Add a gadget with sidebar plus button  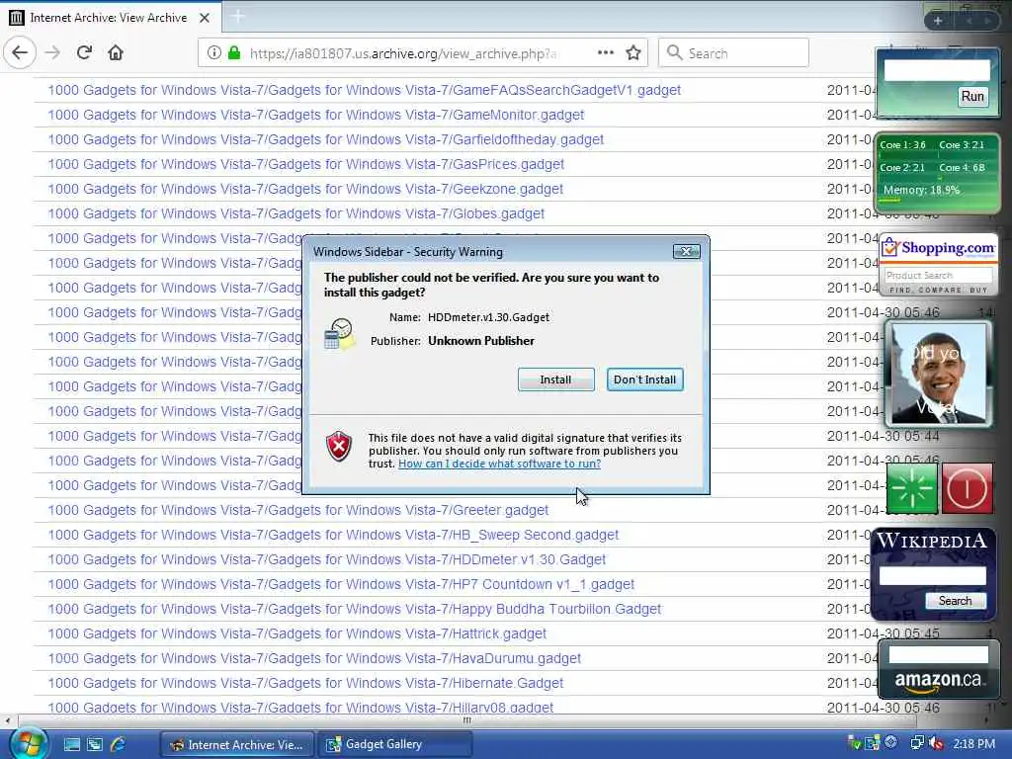click(937, 21)
